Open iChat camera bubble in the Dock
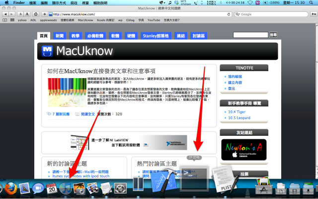 (x=38, y=189)
